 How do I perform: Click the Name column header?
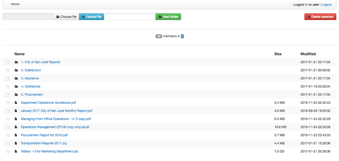coord(20,54)
